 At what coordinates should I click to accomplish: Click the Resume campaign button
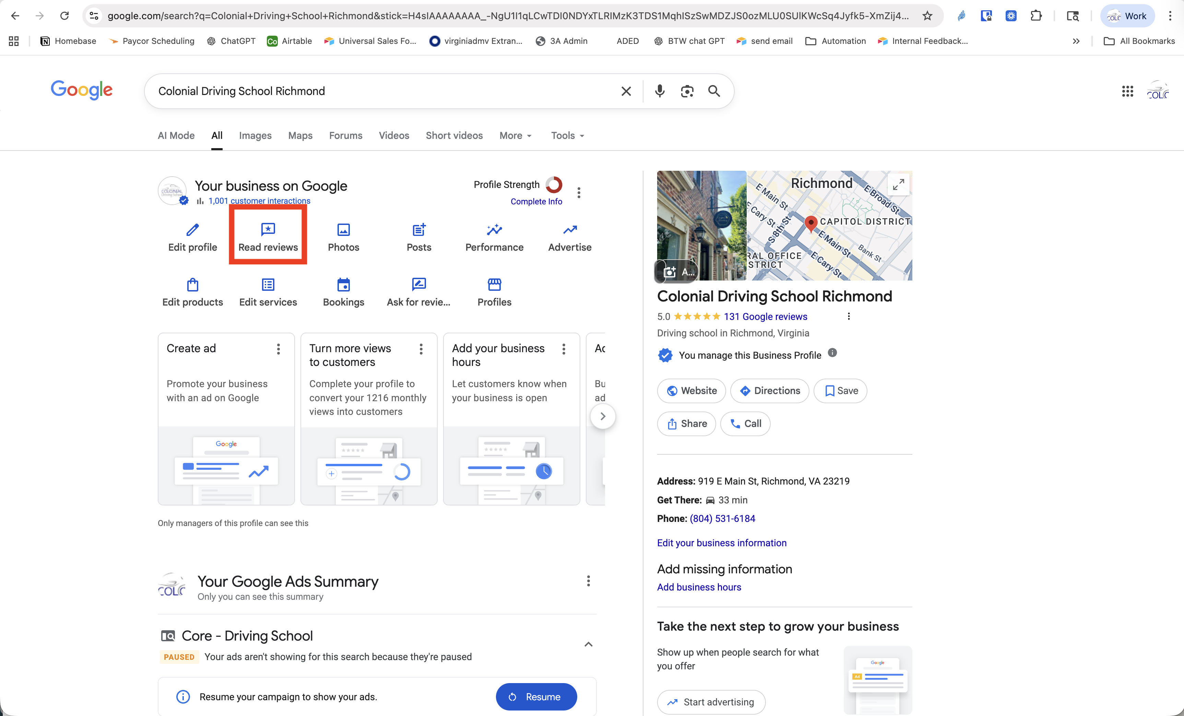536,697
